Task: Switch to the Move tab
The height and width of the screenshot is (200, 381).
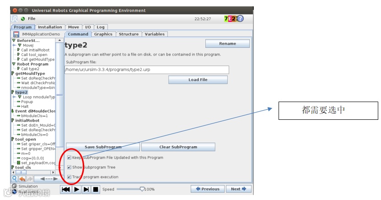Action: point(73,27)
